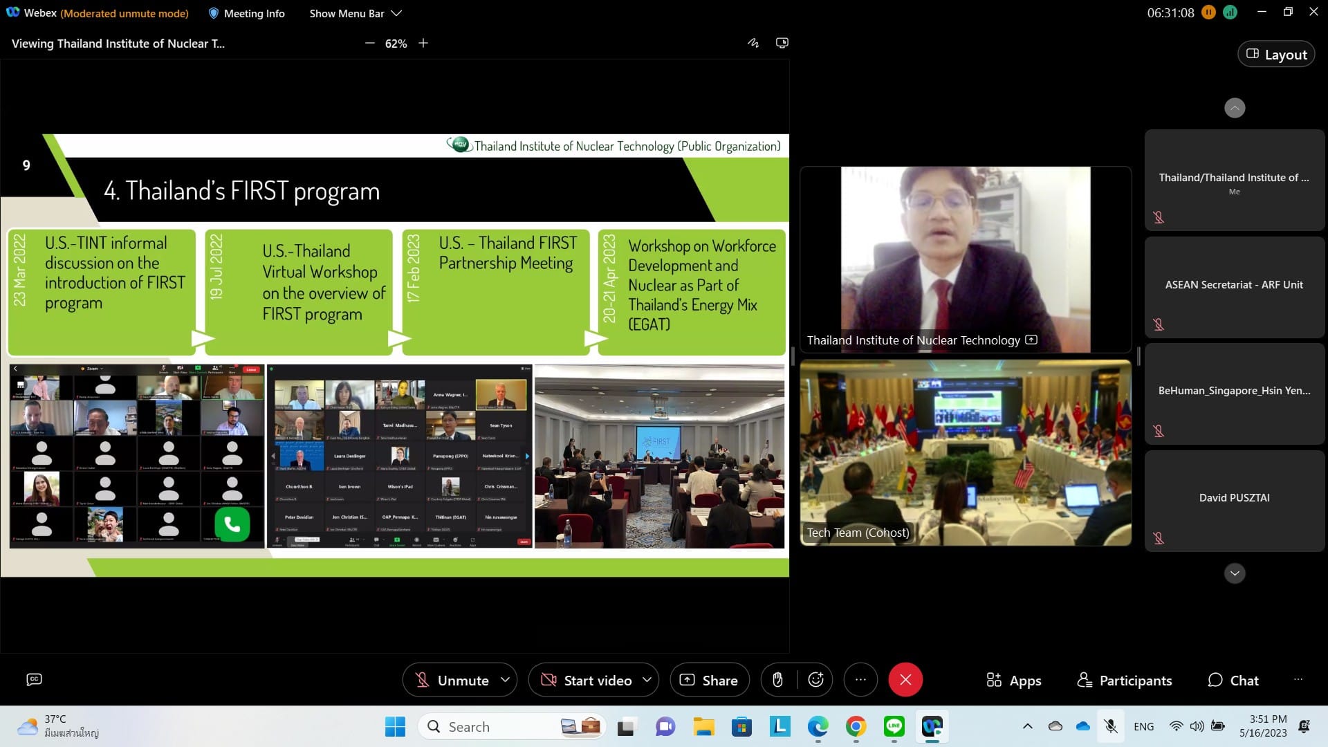The image size is (1328, 747).
Task: Open the emoji reactions icon
Action: (x=815, y=680)
